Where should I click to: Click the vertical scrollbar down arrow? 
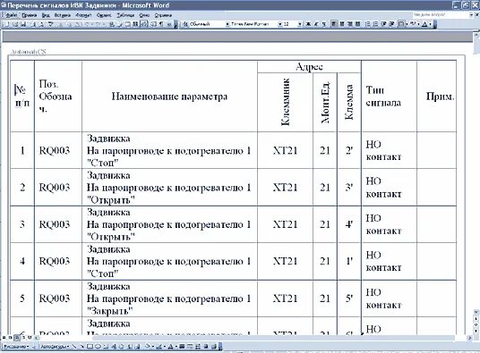click(x=476, y=312)
